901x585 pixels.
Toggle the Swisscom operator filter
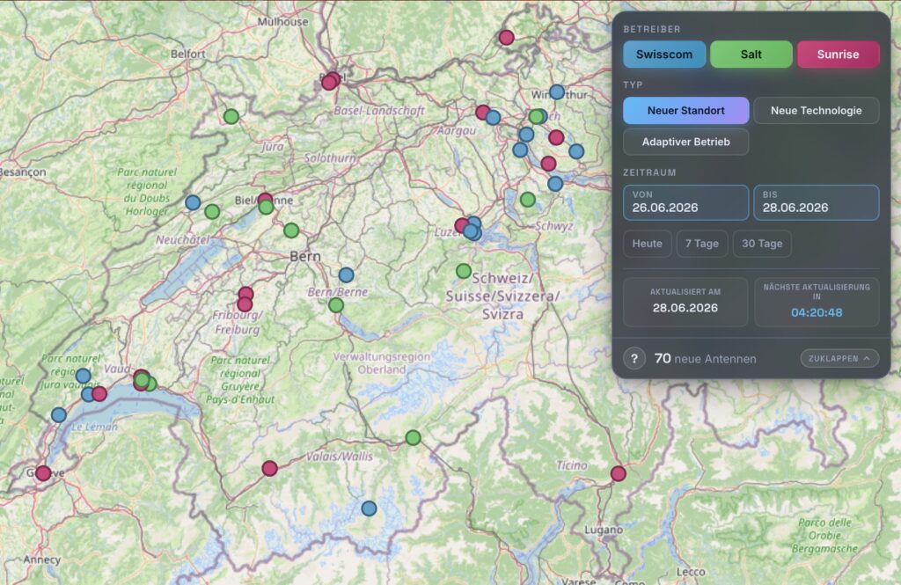[x=663, y=55]
